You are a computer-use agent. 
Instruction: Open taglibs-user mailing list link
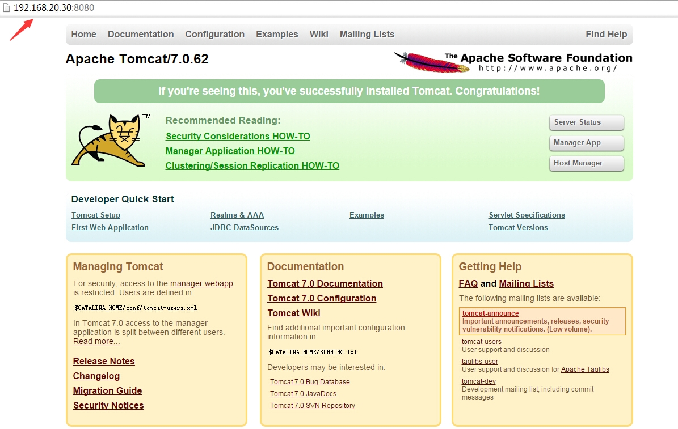[479, 362]
